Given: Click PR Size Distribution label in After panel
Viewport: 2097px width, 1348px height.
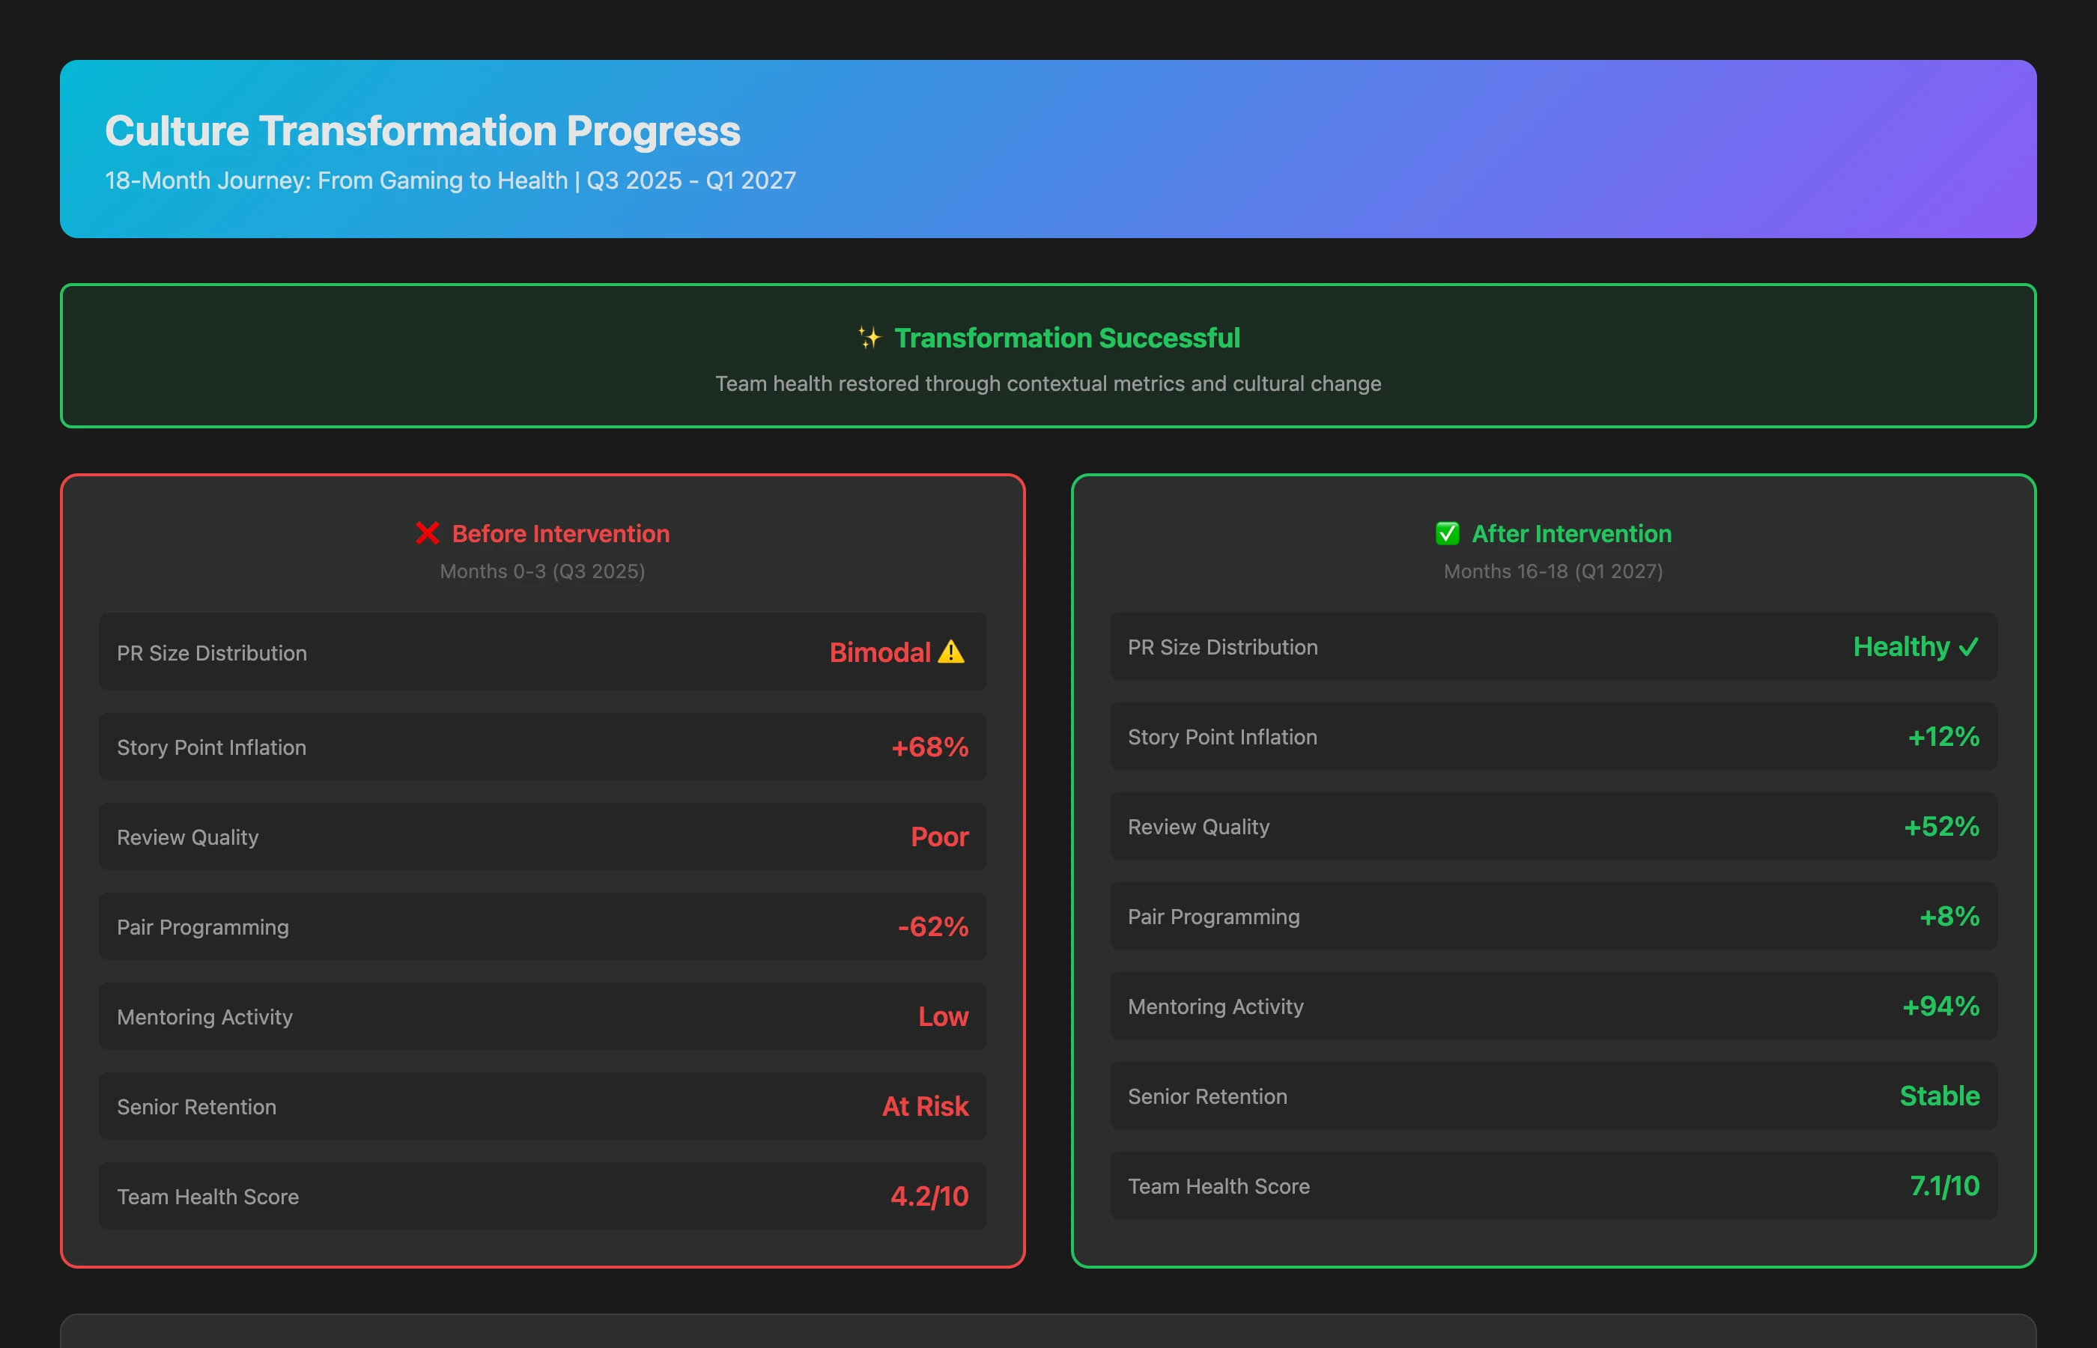Looking at the screenshot, I should [x=1223, y=647].
